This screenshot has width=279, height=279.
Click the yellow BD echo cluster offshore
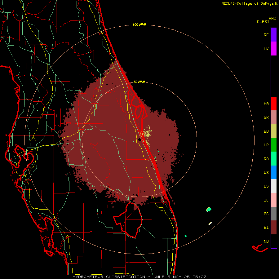tap(148, 133)
